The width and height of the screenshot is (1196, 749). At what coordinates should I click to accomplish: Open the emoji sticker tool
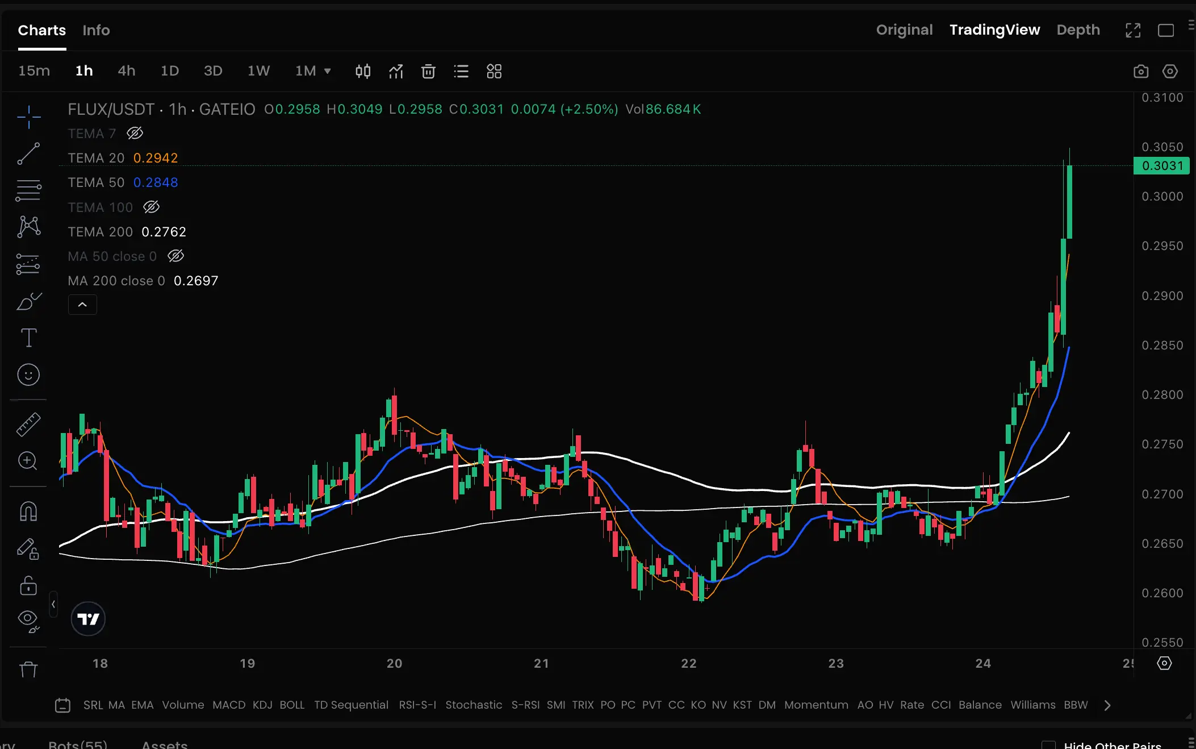[x=28, y=374]
